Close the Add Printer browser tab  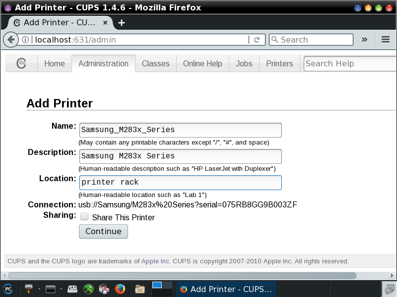coord(105,23)
